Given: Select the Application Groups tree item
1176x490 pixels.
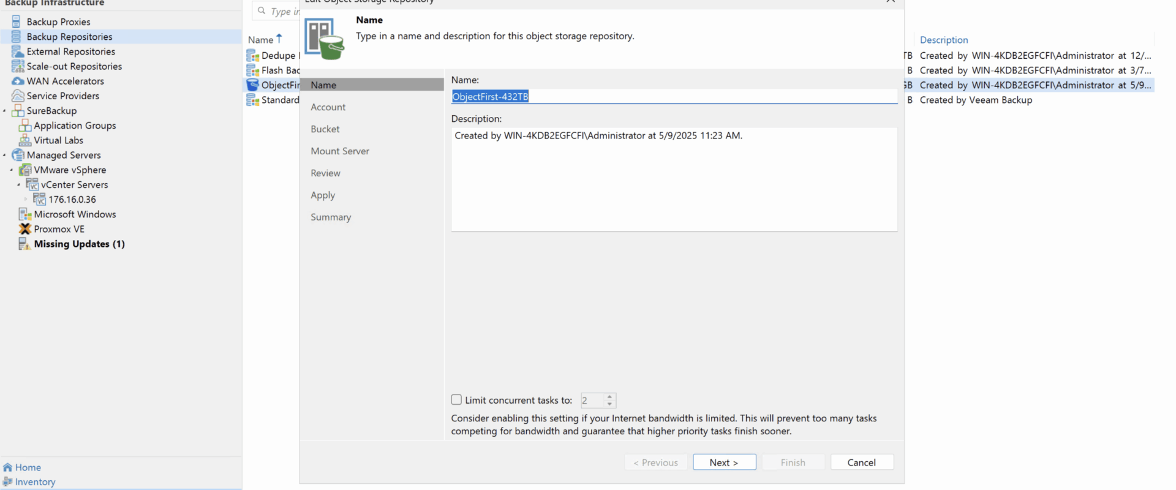Looking at the screenshot, I should [x=75, y=126].
